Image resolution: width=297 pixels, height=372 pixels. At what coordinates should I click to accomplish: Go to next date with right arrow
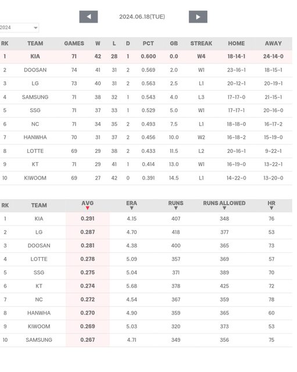point(198,17)
